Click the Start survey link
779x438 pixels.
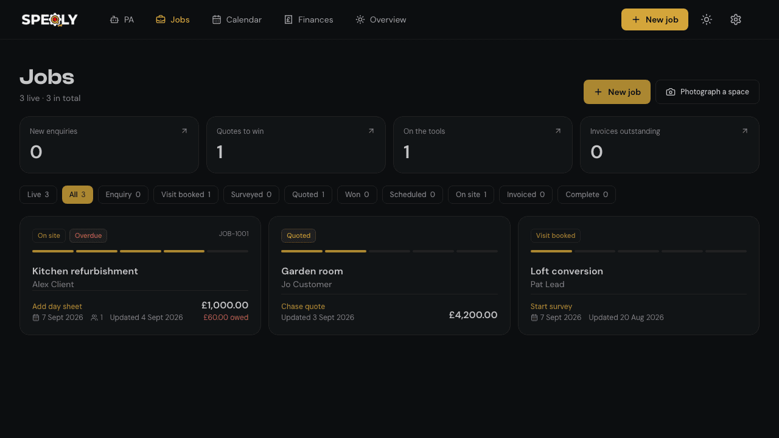pyautogui.click(x=551, y=307)
